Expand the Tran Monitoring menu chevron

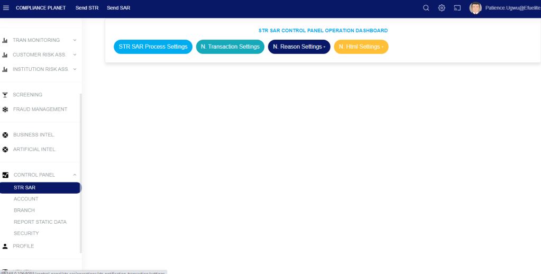coord(75,40)
